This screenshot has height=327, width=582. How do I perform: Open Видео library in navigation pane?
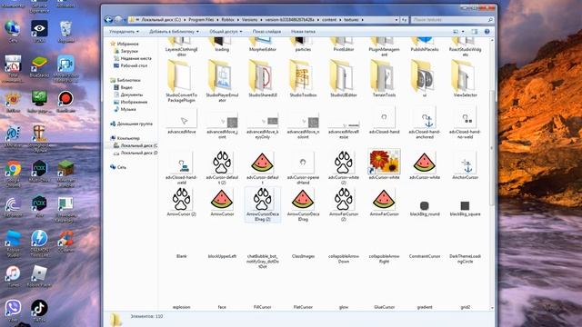[124, 87]
